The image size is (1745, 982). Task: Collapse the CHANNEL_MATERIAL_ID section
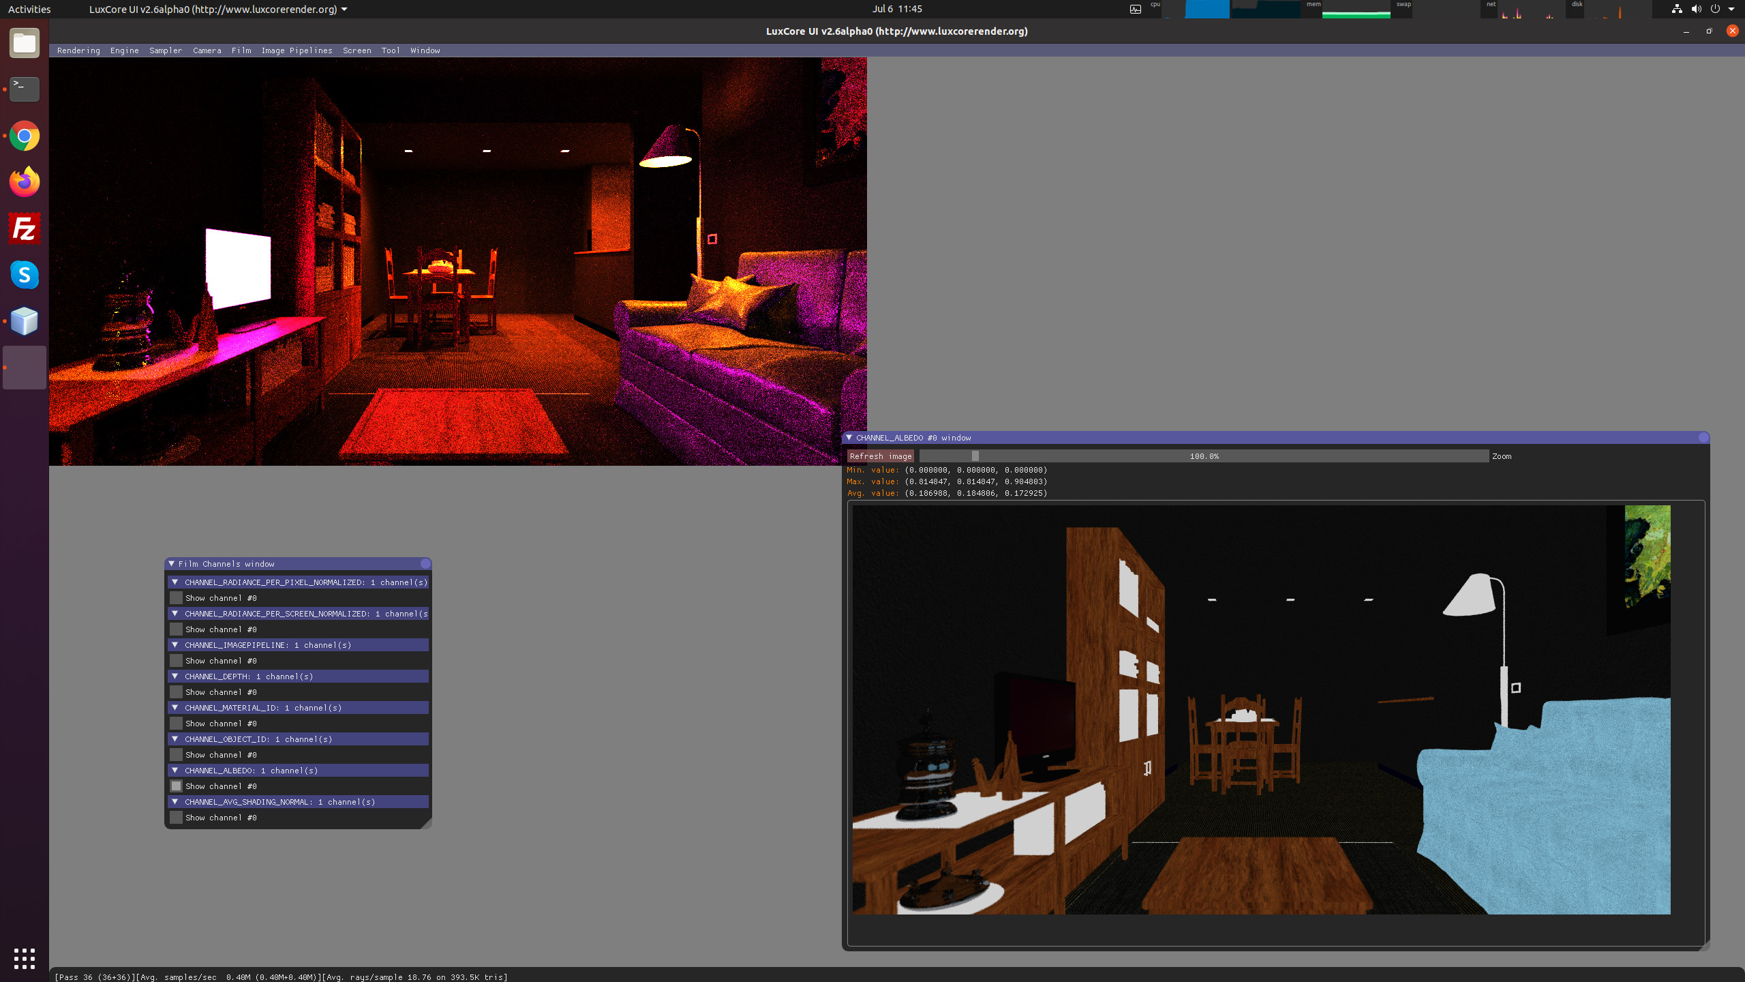click(x=175, y=708)
